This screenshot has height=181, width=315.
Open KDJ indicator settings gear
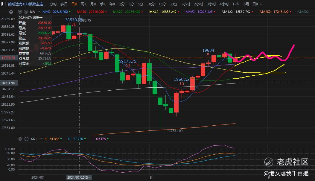pyautogui.click(x=20, y=139)
